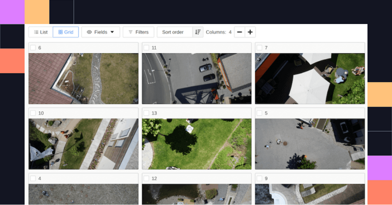Click the Sort order field
The height and width of the screenshot is (205, 392).
(x=175, y=32)
